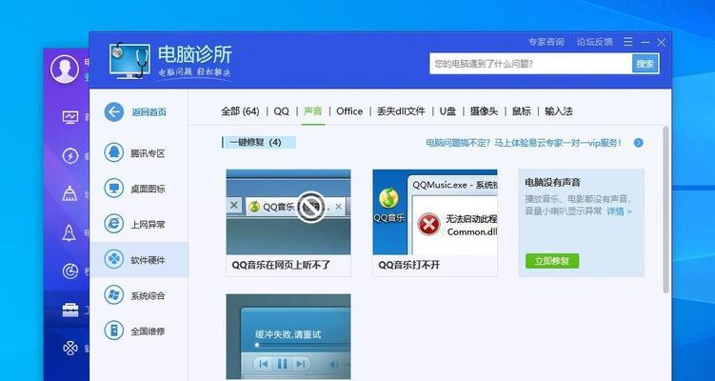Image resolution: width=715 pixels, height=381 pixels.
Task: Open the 缓冲失败,请重试 thumbnail card
Action: point(288,337)
